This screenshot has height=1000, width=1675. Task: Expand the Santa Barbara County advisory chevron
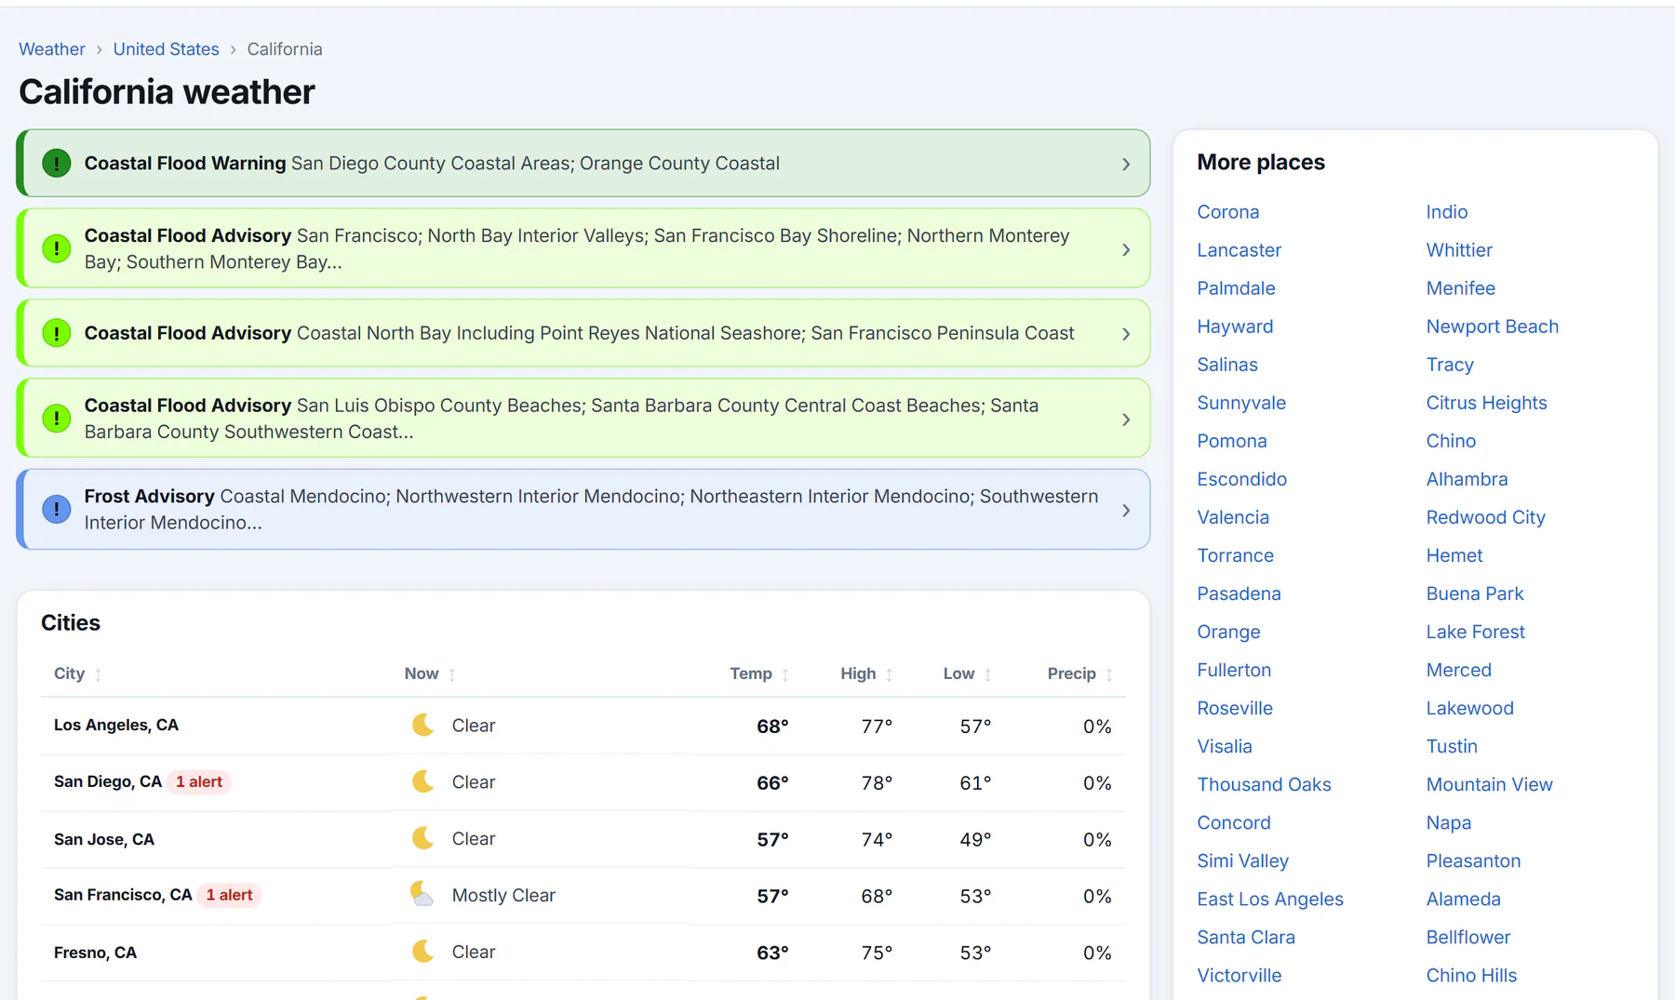click(x=1126, y=420)
